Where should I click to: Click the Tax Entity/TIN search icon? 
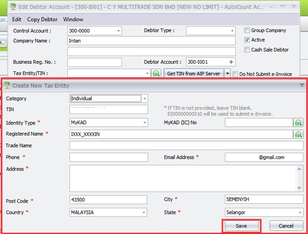pos(156,74)
